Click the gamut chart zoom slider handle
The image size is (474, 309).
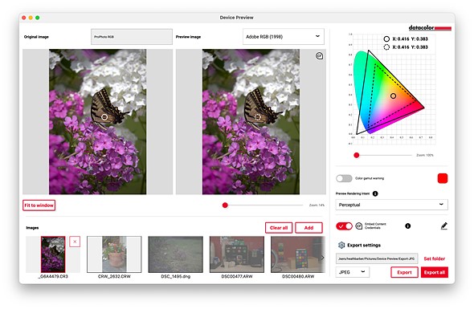click(x=357, y=155)
